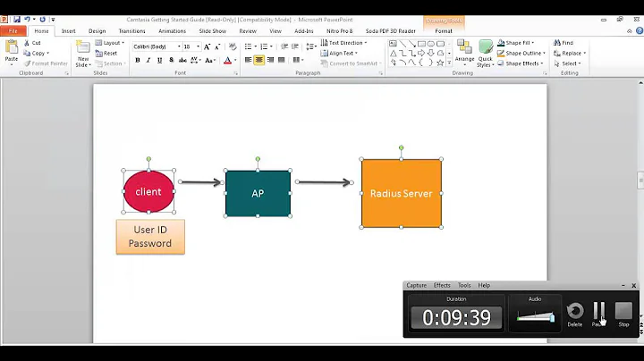Toggle Underline formatting
The height and width of the screenshot is (361, 644).
159,60
